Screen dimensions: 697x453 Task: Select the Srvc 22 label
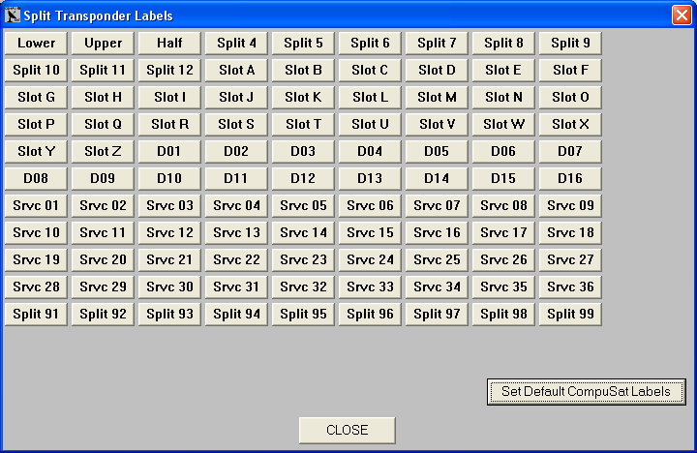pyautogui.click(x=236, y=260)
